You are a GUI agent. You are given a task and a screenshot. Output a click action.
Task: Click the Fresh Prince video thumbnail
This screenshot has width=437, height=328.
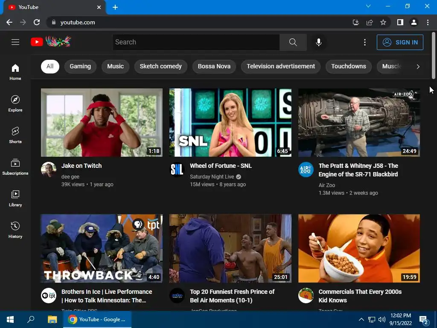pos(230,249)
